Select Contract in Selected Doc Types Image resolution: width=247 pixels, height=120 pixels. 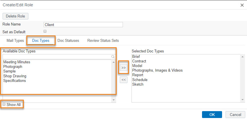[x=139, y=61]
